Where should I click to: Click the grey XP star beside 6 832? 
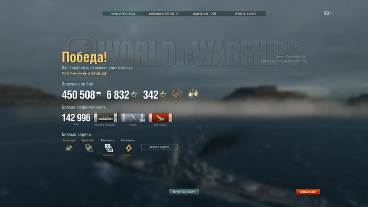[x=134, y=94]
